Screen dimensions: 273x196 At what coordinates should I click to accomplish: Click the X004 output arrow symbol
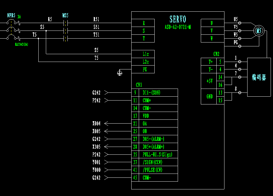coord(106,124)
